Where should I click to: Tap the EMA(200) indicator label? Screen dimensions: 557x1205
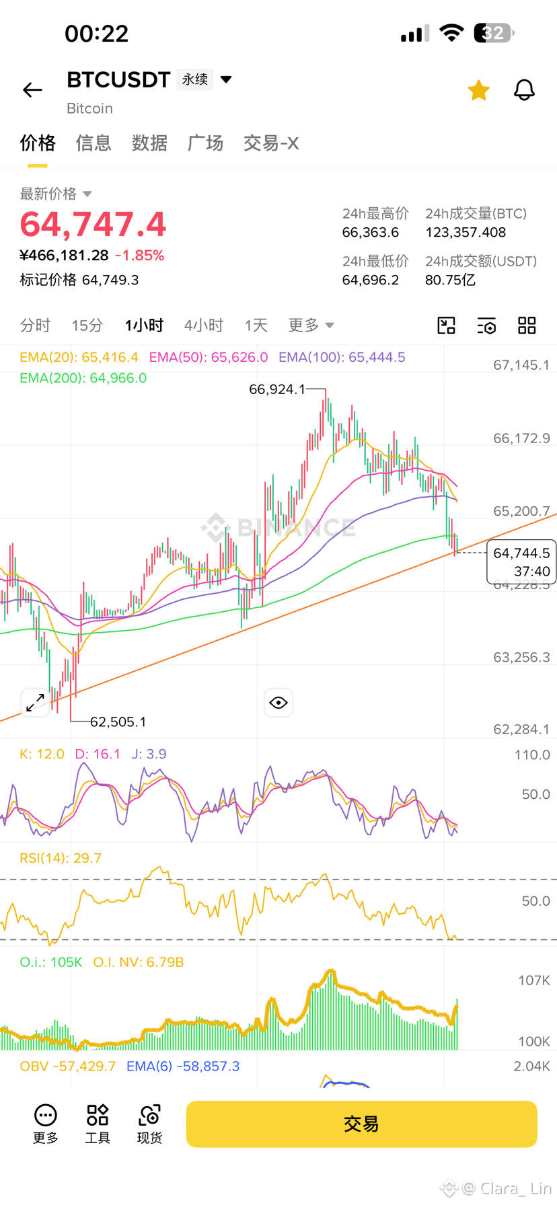(x=83, y=378)
